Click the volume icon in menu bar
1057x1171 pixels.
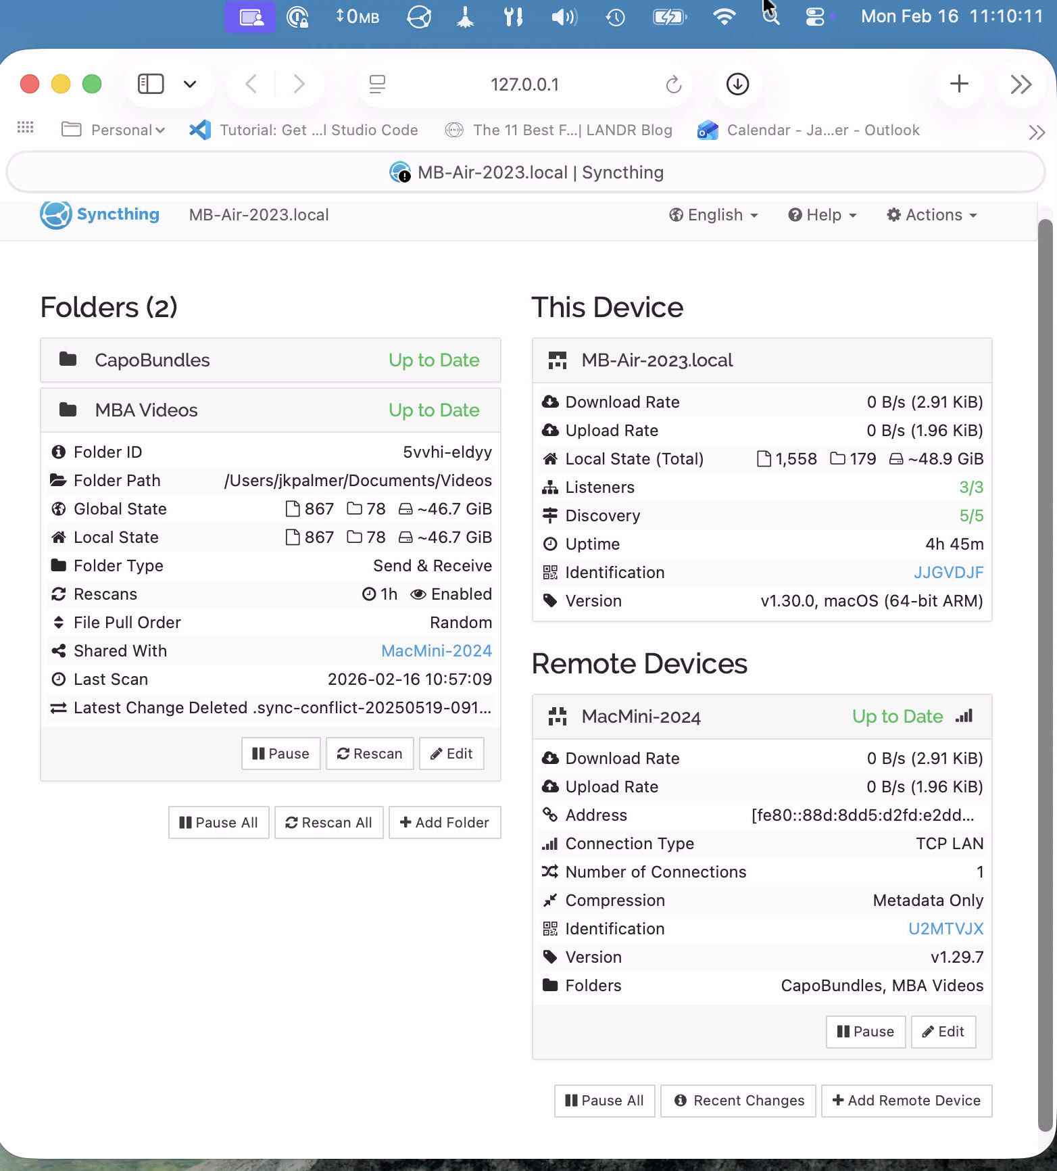pos(564,16)
